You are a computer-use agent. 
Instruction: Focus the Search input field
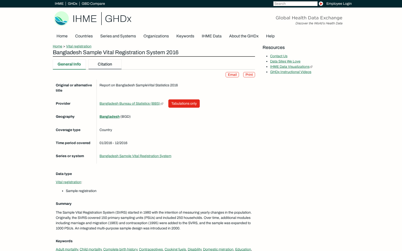pyautogui.click(x=295, y=4)
